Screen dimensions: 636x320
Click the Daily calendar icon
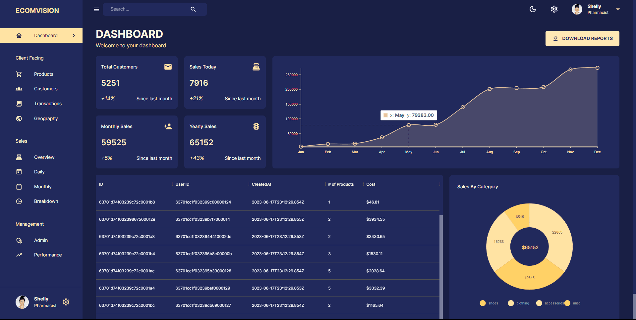point(19,172)
